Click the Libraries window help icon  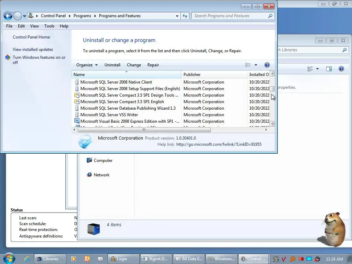coord(341,69)
